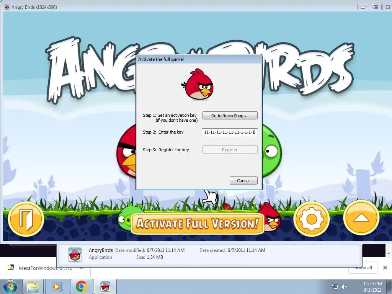Click the 'Activate the full game!' title bar
The width and height of the screenshot is (392, 294).
(199, 59)
